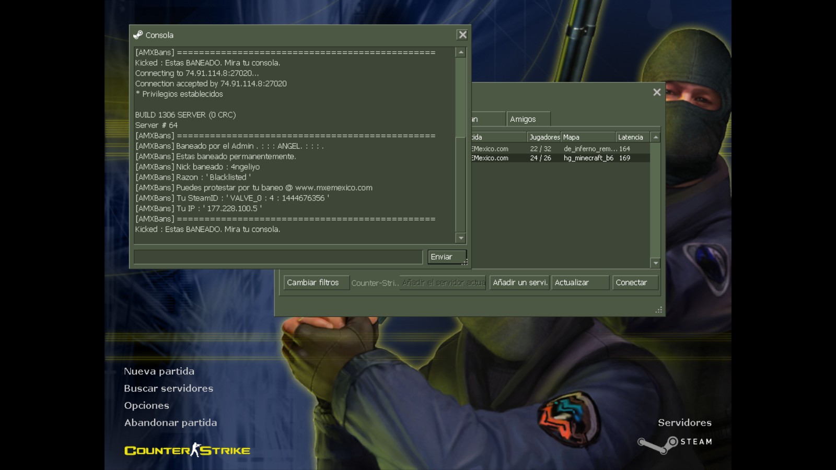Image resolution: width=836 pixels, height=470 pixels.
Task: Open Nueva partida from main menu
Action: click(159, 371)
